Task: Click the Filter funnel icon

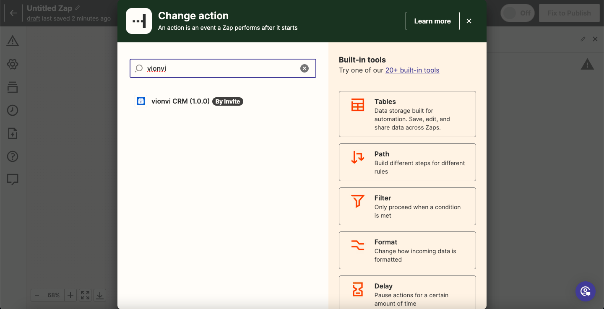Action: 358,201
